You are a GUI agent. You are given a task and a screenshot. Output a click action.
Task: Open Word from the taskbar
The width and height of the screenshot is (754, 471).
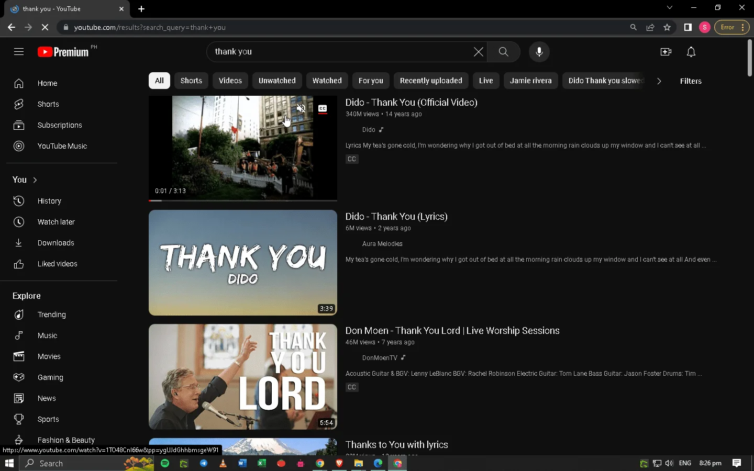242,463
